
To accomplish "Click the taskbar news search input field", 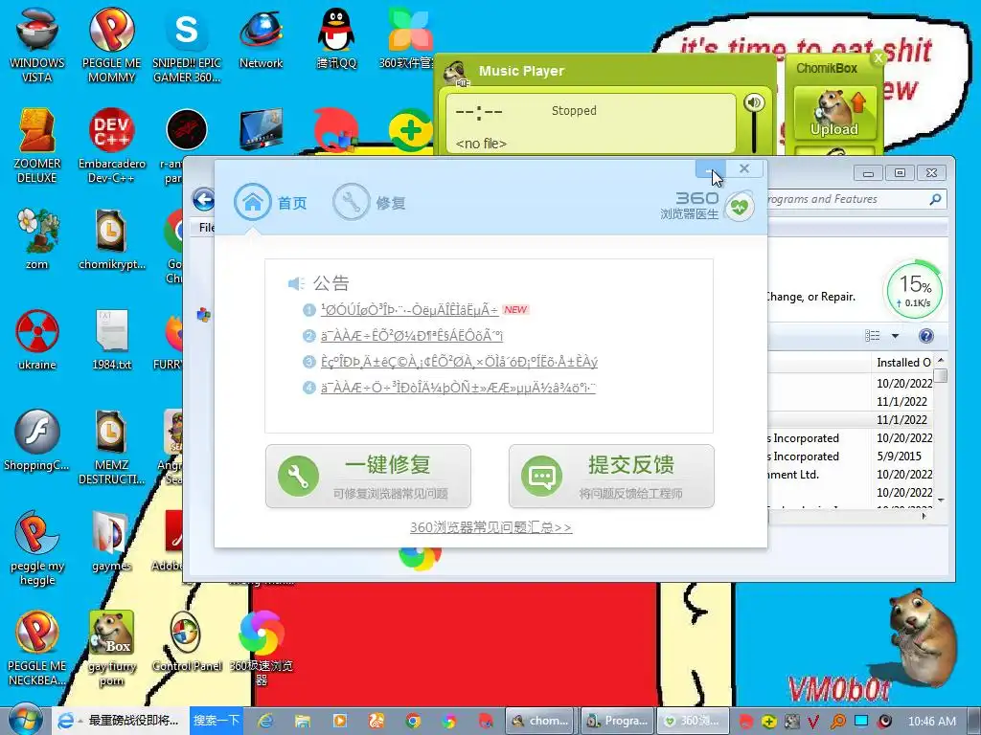I will click(x=132, y=720).
